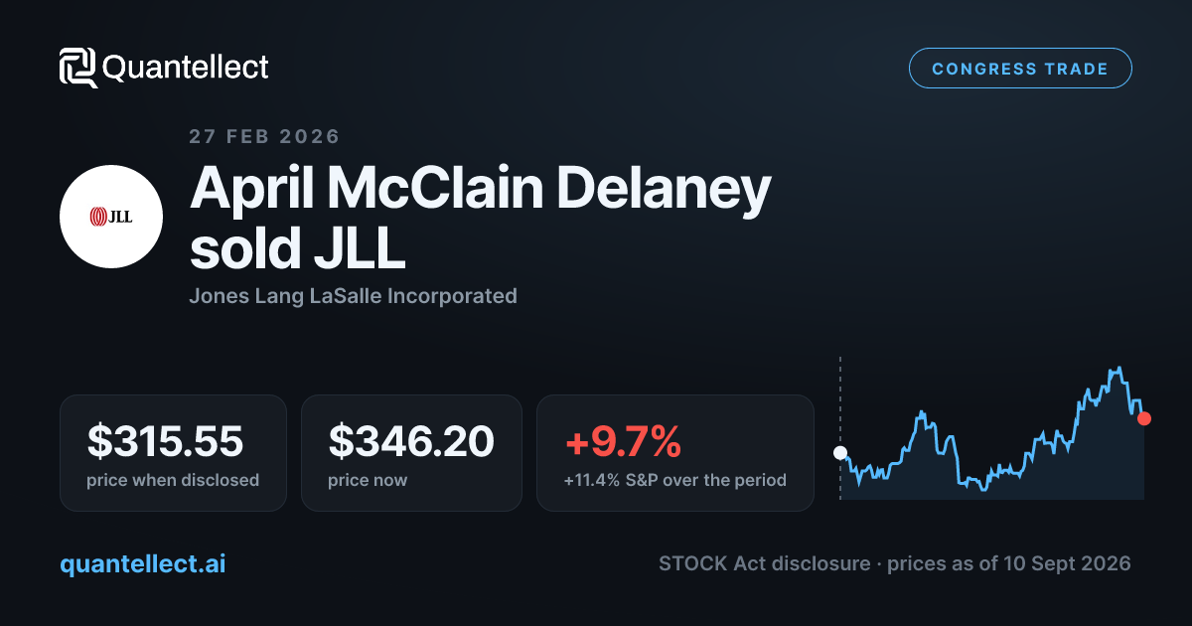Click Jones Lang LaSalle Incorporated company name
This screenshot has height=626, width=1192.
click(x=353, y=296)
